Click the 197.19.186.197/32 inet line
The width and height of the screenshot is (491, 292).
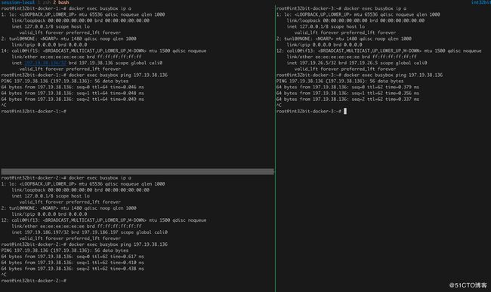click(90, 232)
